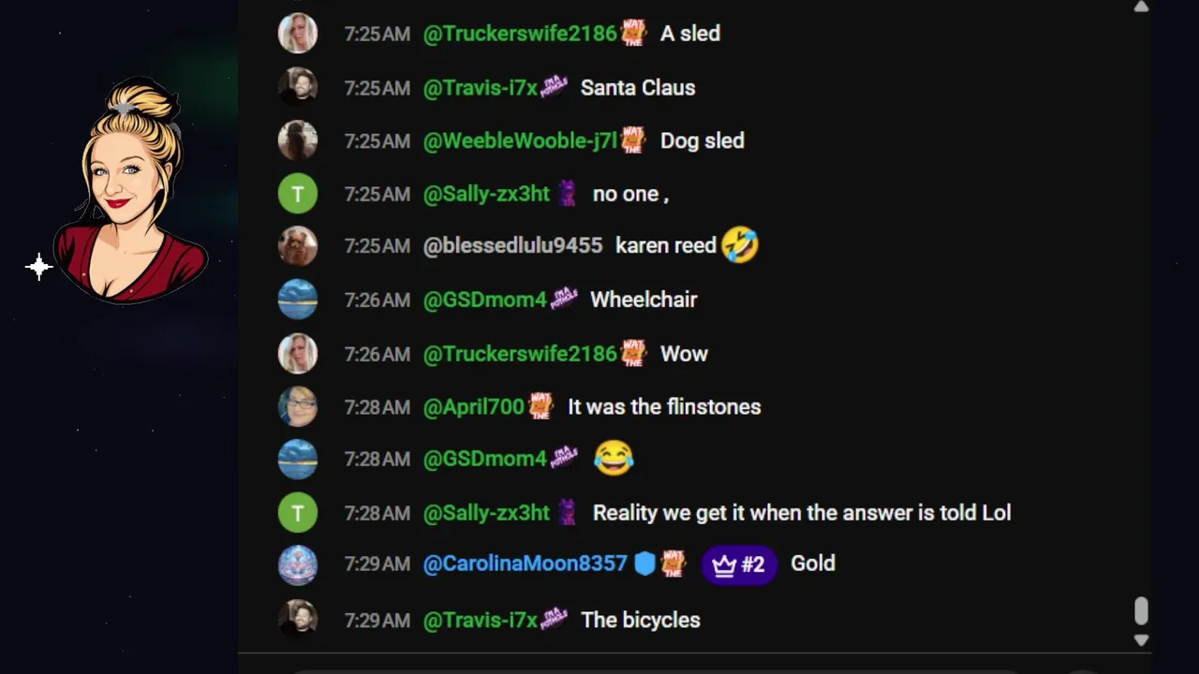Open @April700 username link
Screen dimensions: 1199x674
[474, 406]
